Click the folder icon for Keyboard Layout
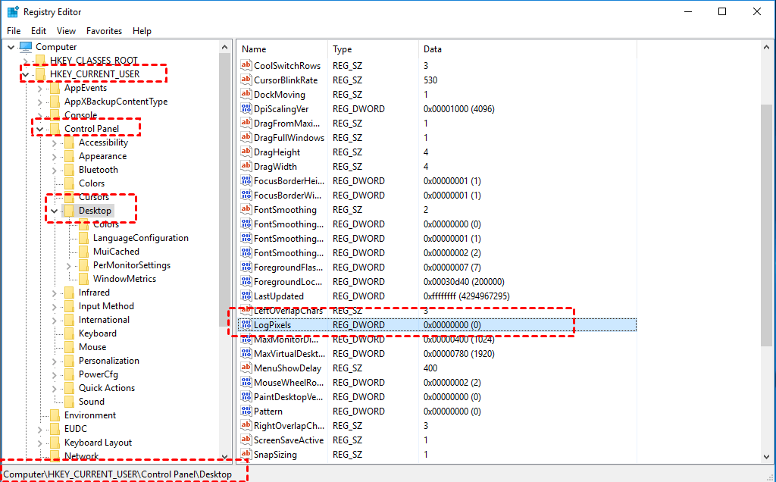This screenshot has width=776, height=482. click(55, 443)
